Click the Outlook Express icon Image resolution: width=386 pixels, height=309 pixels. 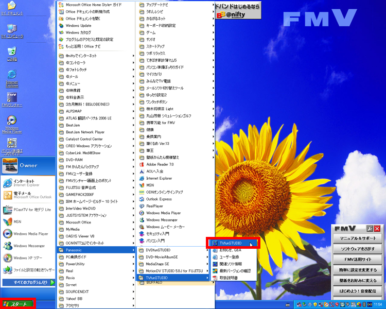pyautogui.click(x=142, y=199)
